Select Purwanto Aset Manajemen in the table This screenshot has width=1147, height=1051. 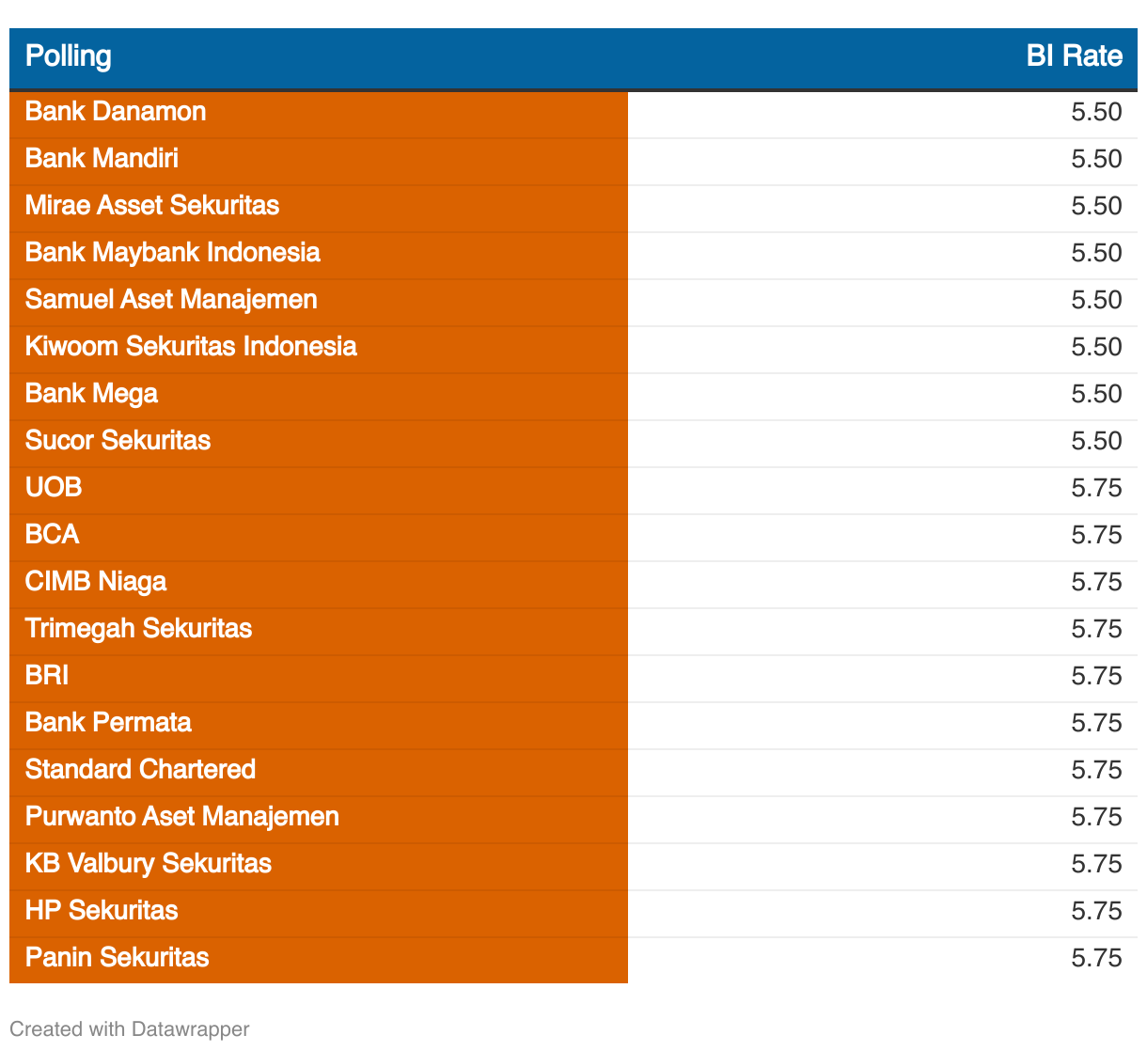[182, 817]
